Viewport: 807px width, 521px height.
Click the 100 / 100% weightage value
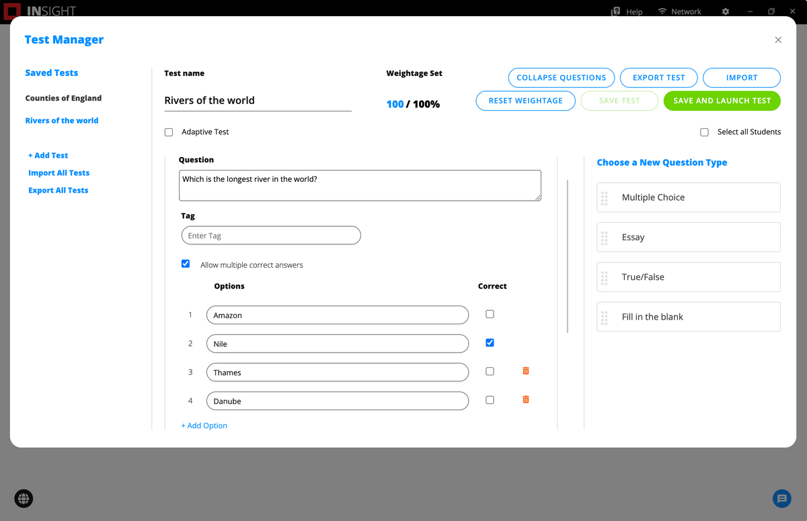(413, 104)
